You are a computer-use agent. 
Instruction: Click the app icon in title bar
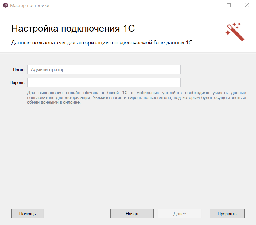6,6
